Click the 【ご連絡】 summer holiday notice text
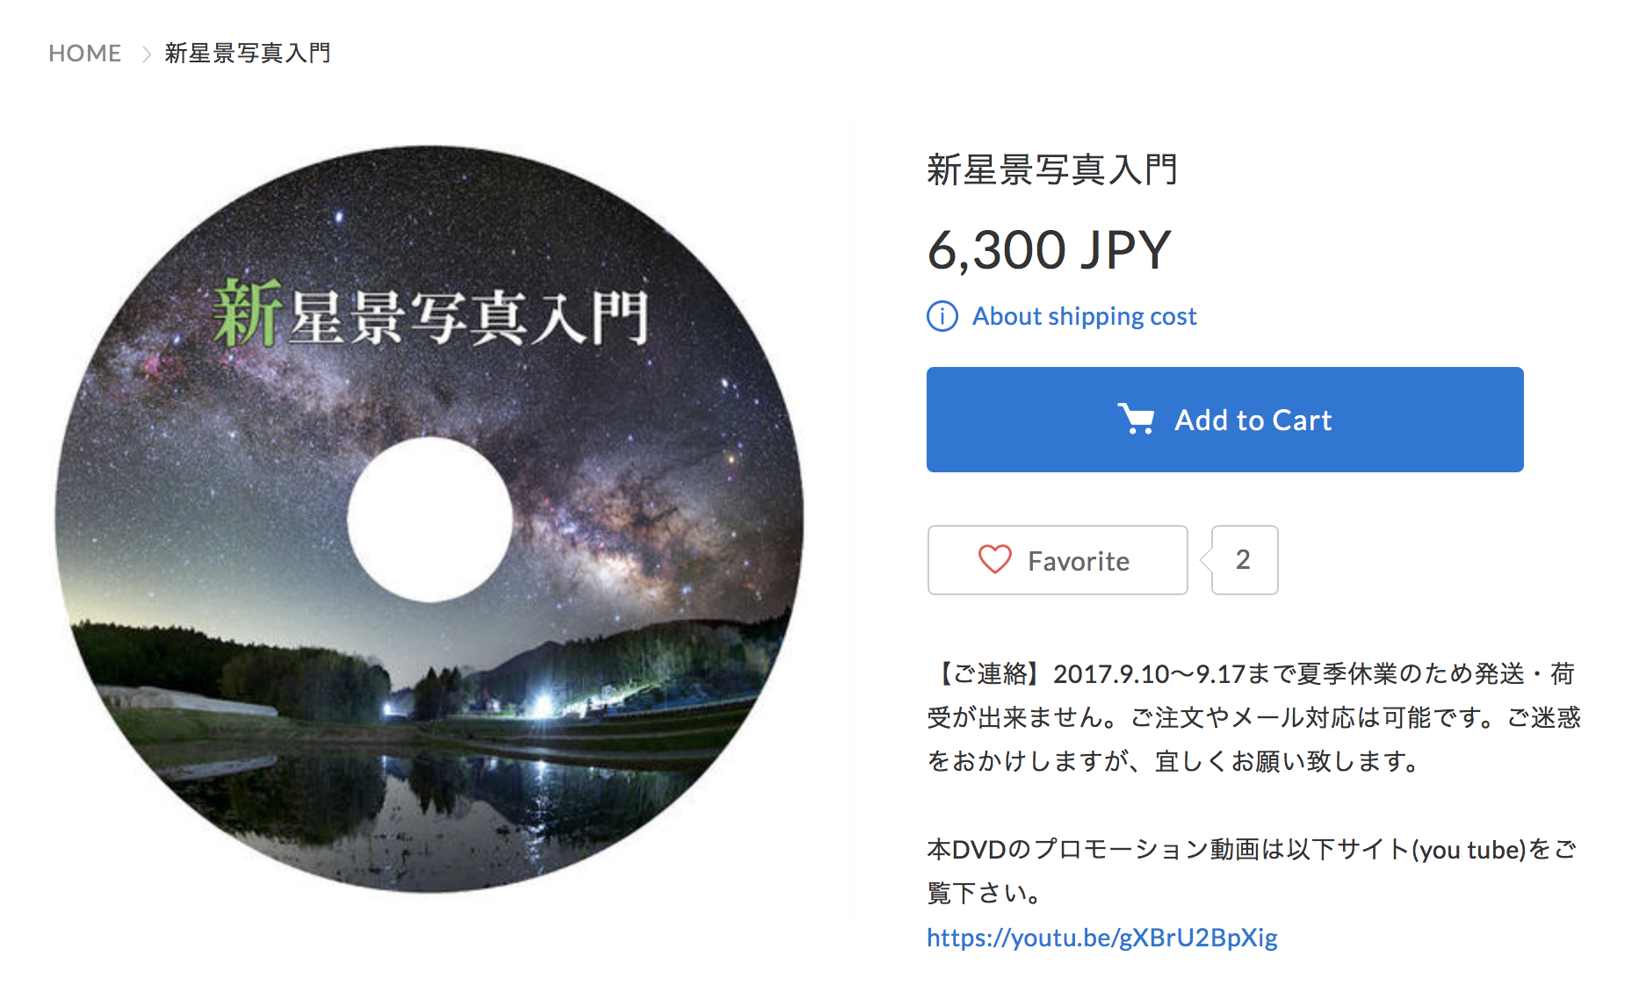 [1253, 717]
